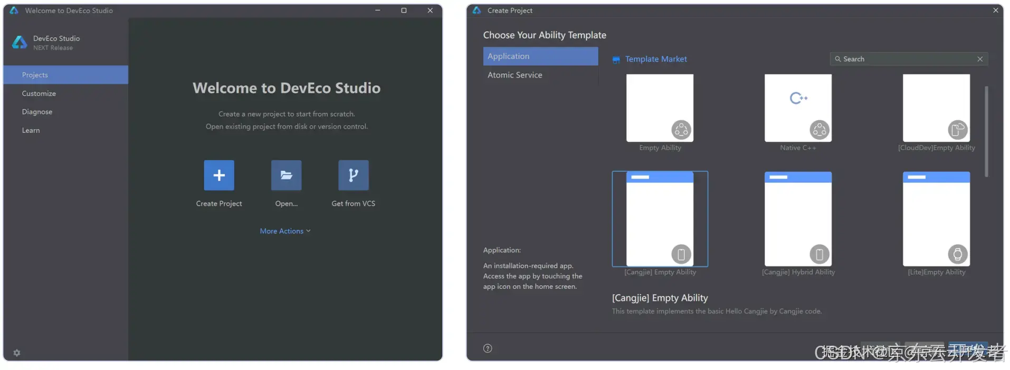This screenshot has height=370, width=1010.
Task: Click the Get from VCS branch icon
Action: [x=354, y=175]
